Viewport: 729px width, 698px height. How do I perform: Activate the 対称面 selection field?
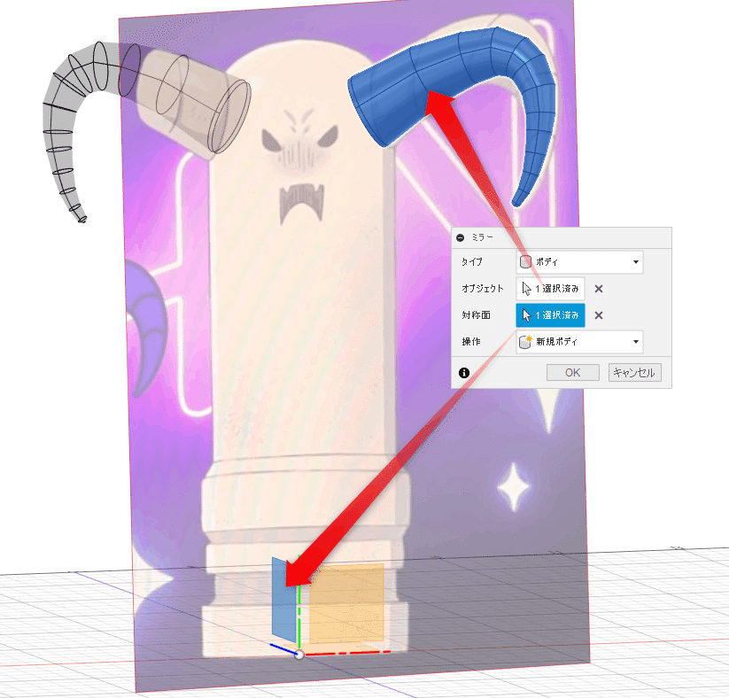coord(550,315)
